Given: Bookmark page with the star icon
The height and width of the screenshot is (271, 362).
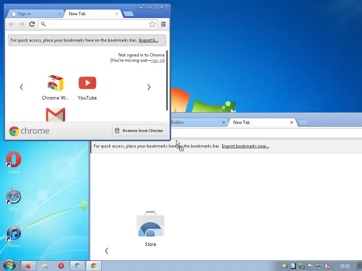Looking at the screenshot, I should 152,24.
